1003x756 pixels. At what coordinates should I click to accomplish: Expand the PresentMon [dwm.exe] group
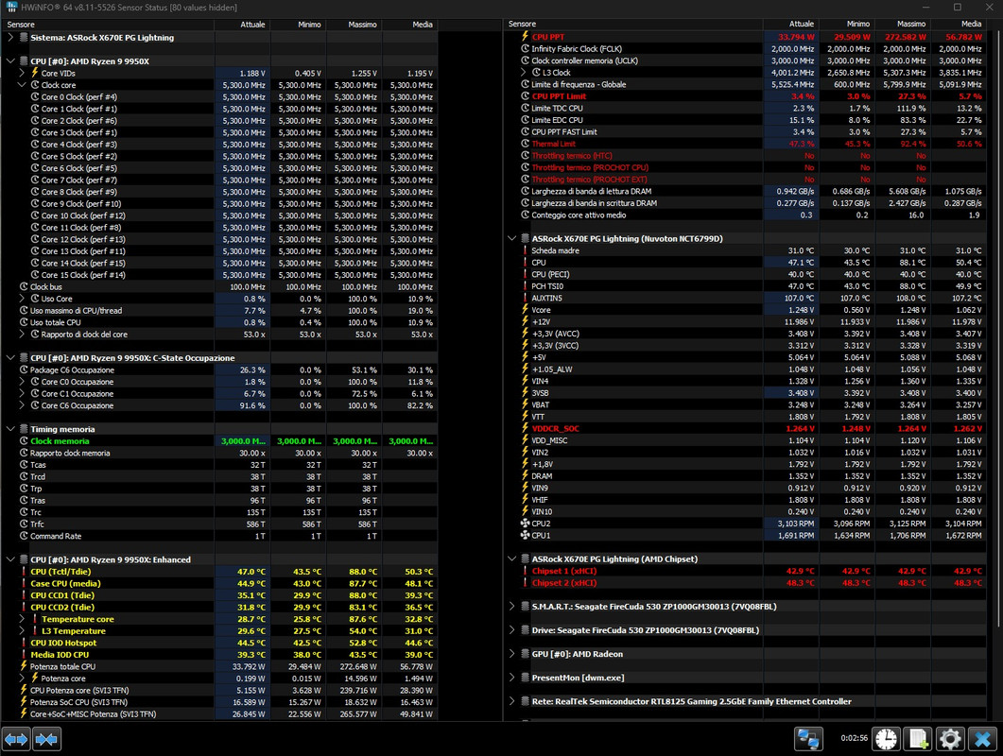511,678
